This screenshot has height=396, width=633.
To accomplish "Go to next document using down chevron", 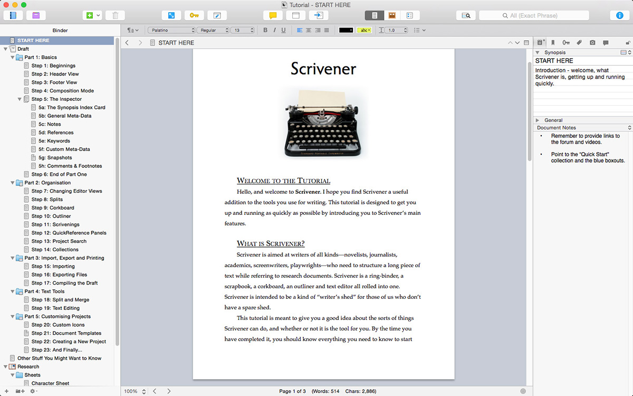I will 517,42.
